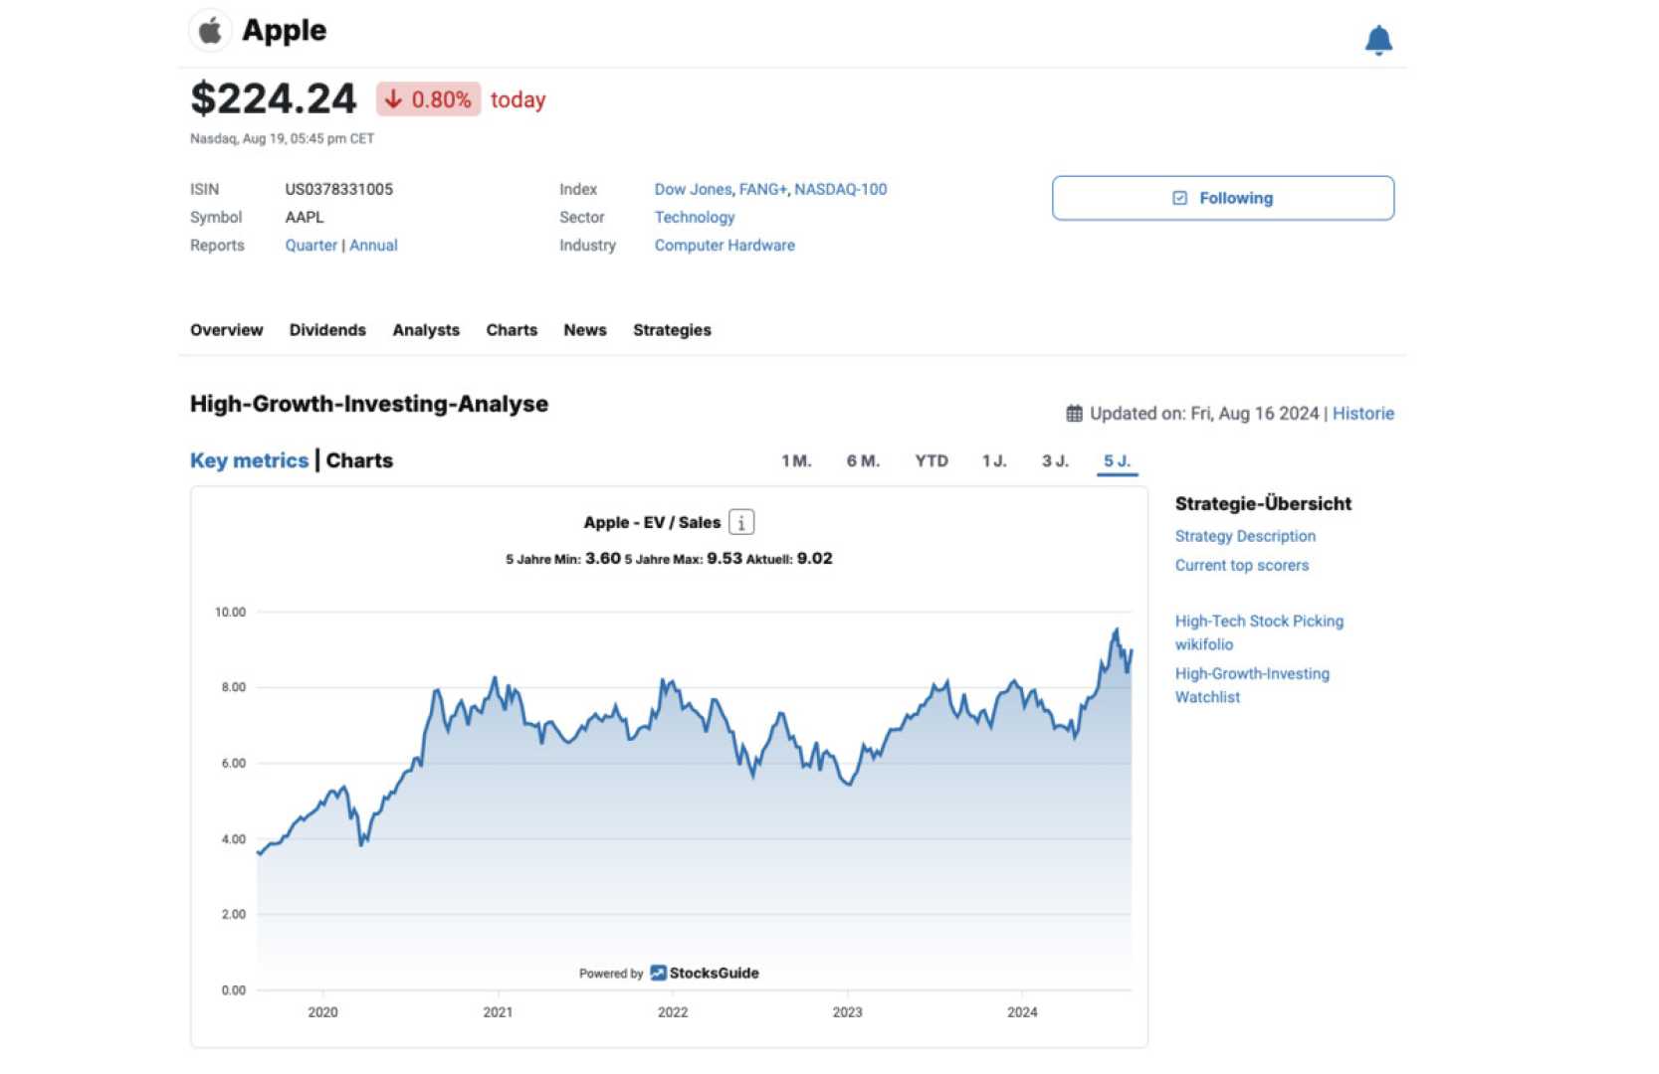Switch to the Analysts tab
Image resolution: width=1659 pixels, height=1074 pixels.
[426, 330]
